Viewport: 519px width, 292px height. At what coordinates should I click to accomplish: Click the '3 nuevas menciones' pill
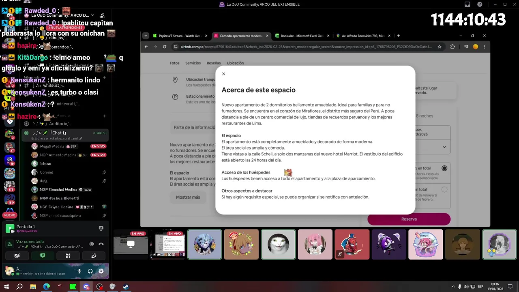(x=66, y=28)
